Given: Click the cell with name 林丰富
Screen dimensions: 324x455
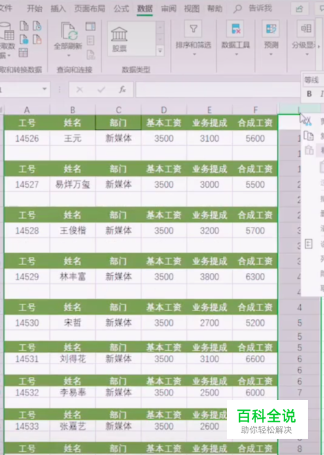Looking at the screenshot, I should pyautogui.click(x=73, y=277).
